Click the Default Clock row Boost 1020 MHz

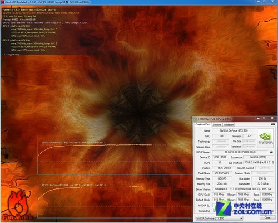(267, 200)
